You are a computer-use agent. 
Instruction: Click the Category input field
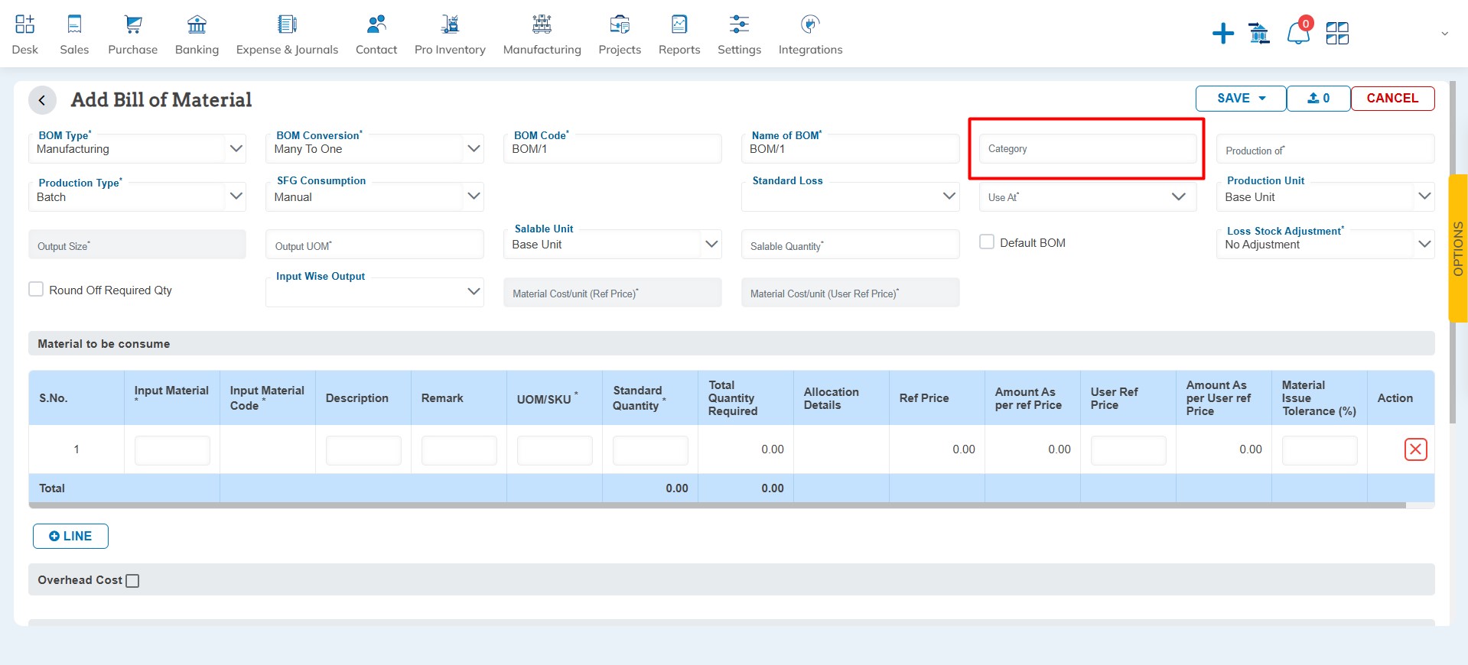click(x=1088, y=149)
